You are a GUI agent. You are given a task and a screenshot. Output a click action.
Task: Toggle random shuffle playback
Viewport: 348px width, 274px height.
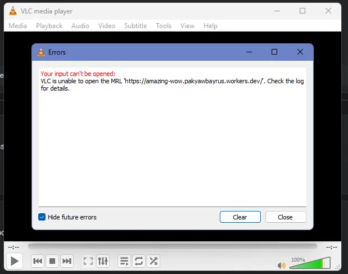point(153,261)
